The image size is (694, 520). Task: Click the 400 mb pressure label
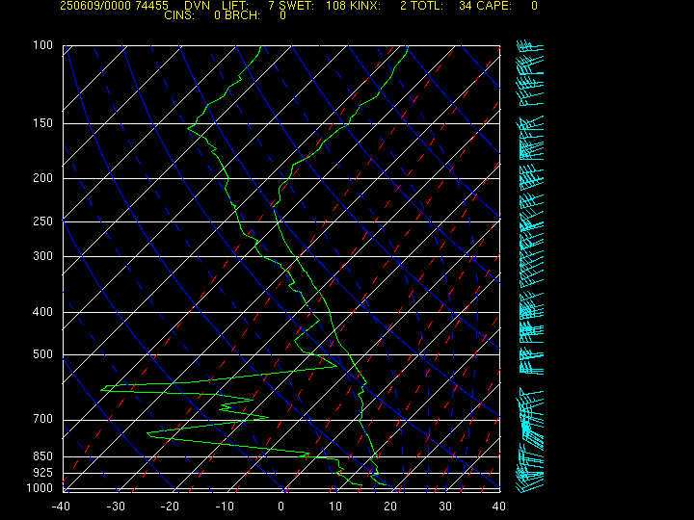pyautogui.click(x=43, y=312)
